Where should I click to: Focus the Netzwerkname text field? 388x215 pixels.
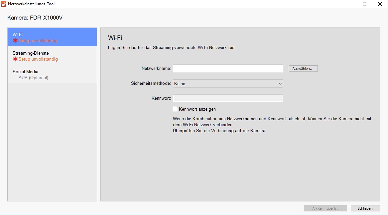[x=228, y=69]
